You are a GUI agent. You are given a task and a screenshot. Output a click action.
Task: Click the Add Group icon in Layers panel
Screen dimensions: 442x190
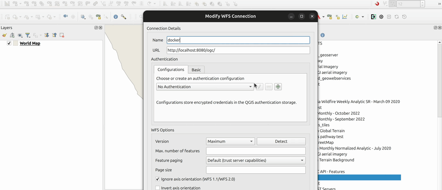tap(12, 35)
